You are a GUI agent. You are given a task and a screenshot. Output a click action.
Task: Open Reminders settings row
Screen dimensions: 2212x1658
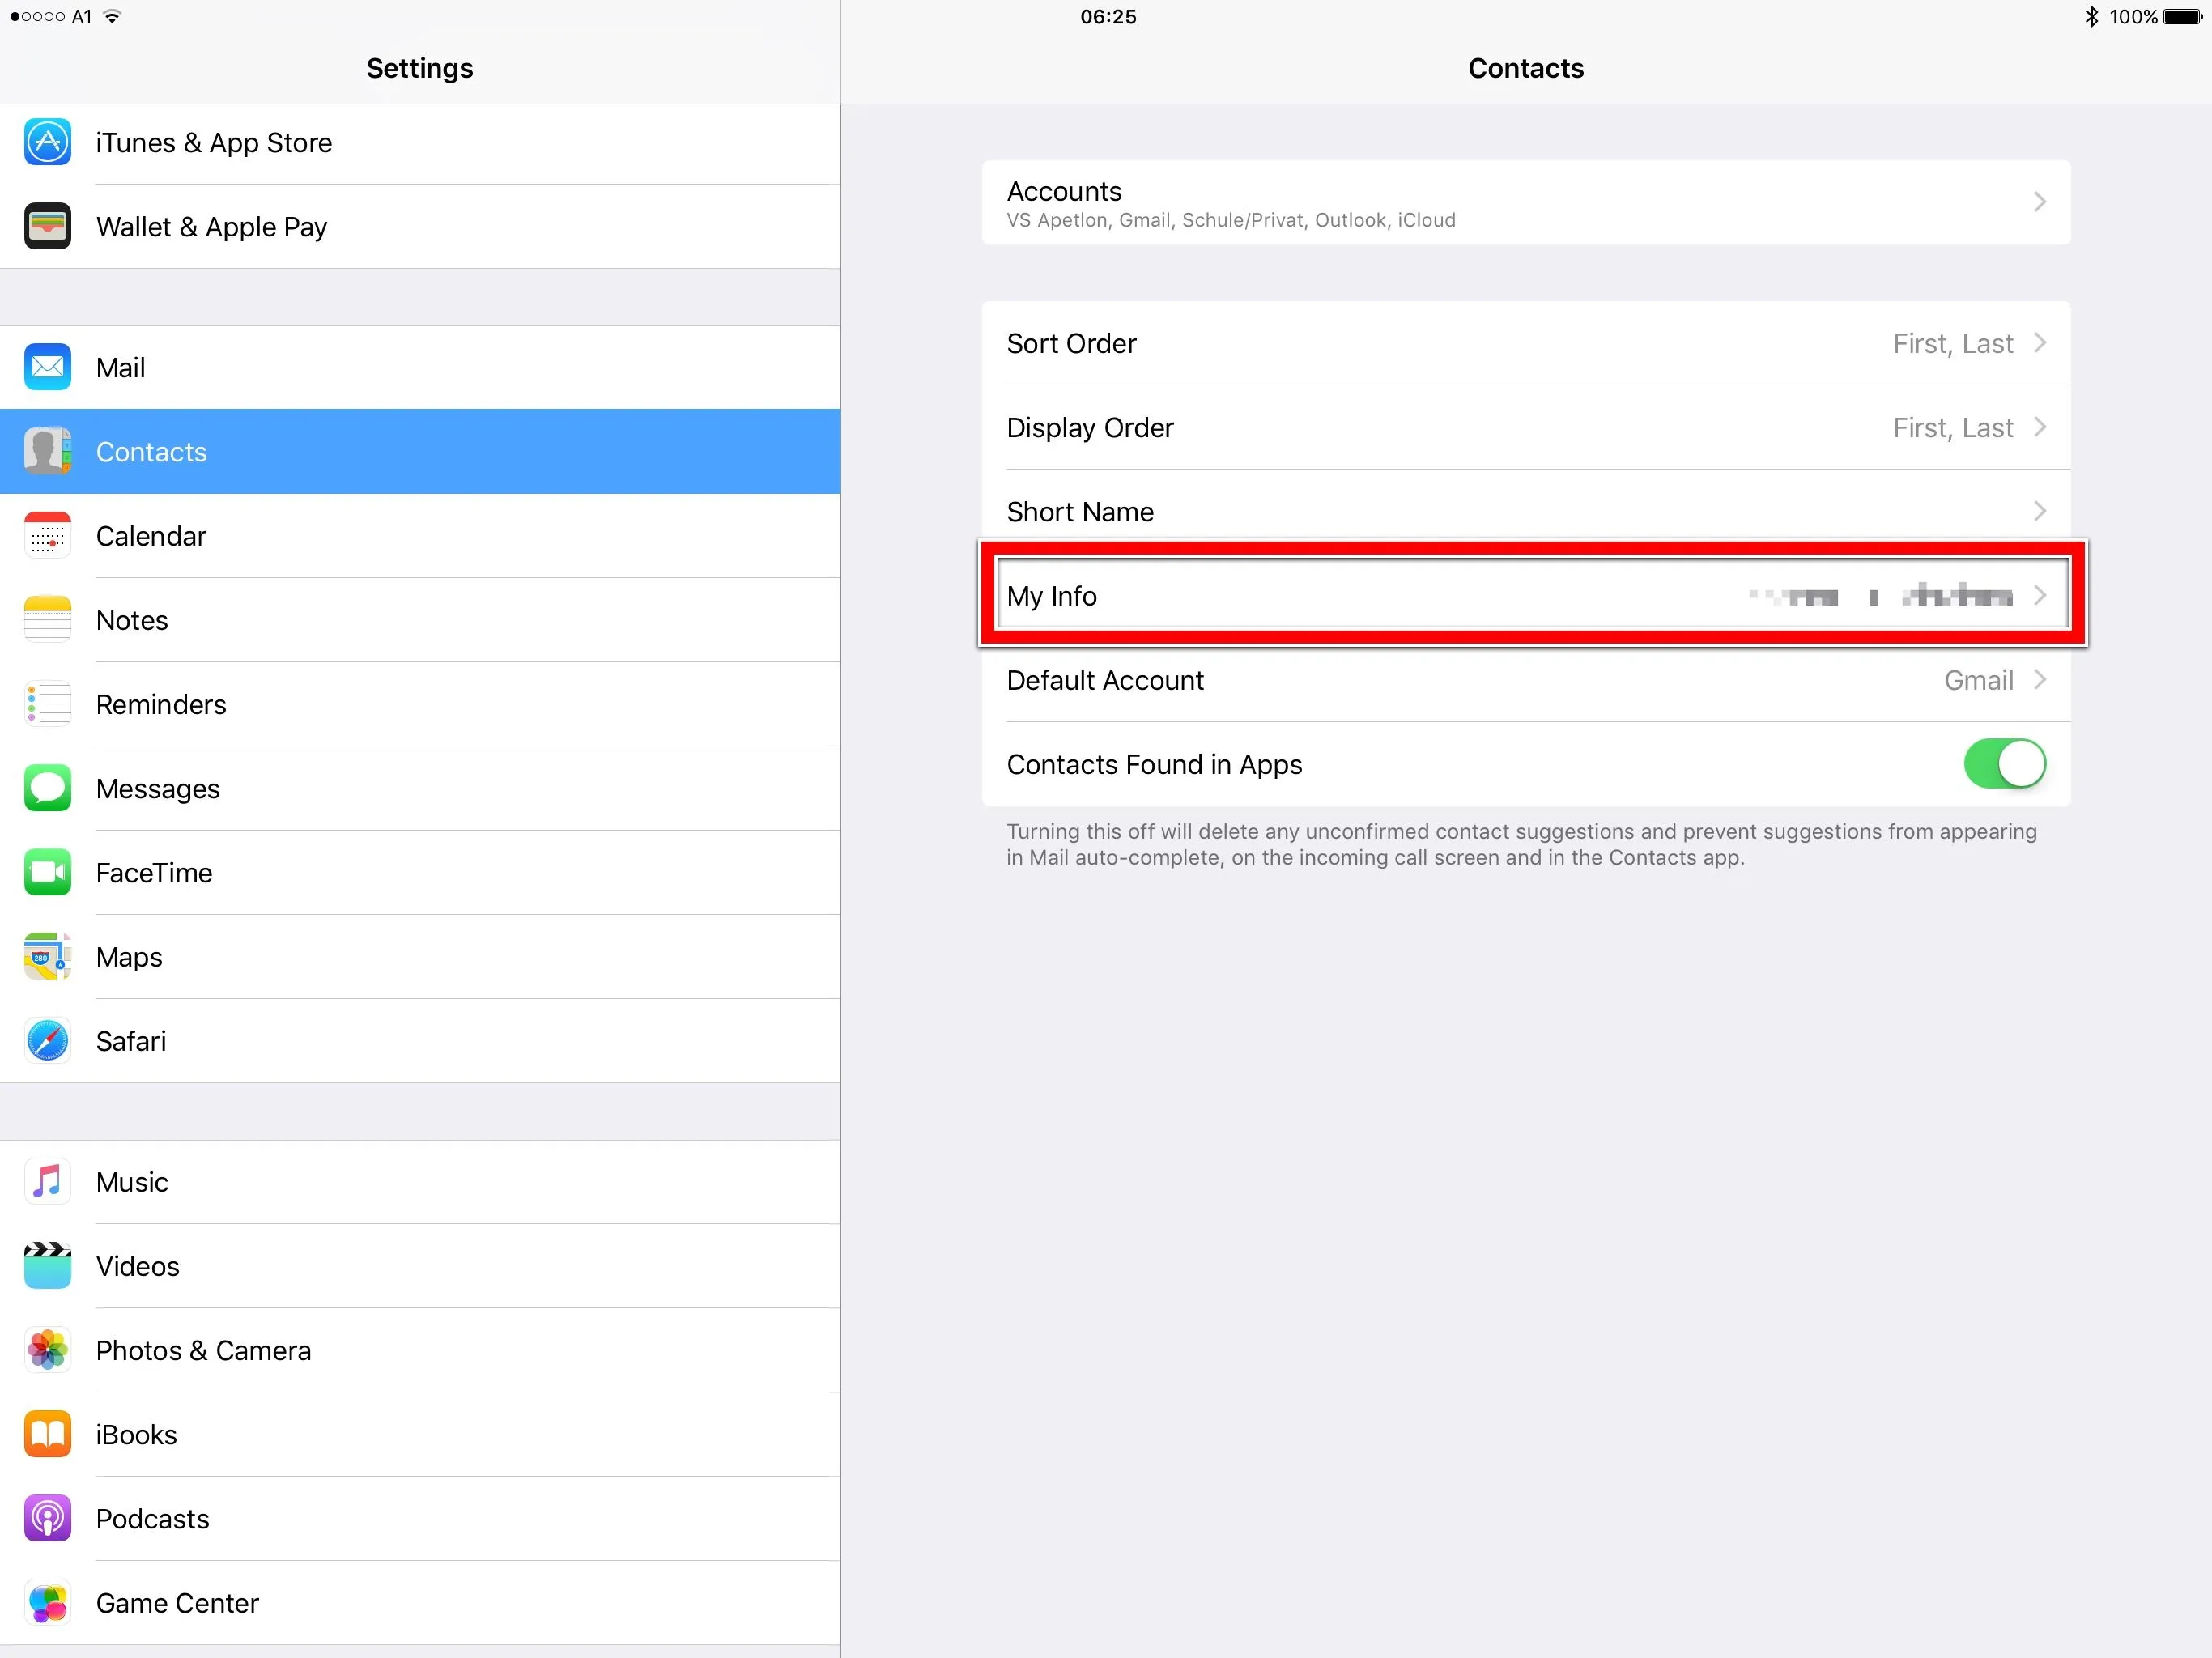click(161, 704)
